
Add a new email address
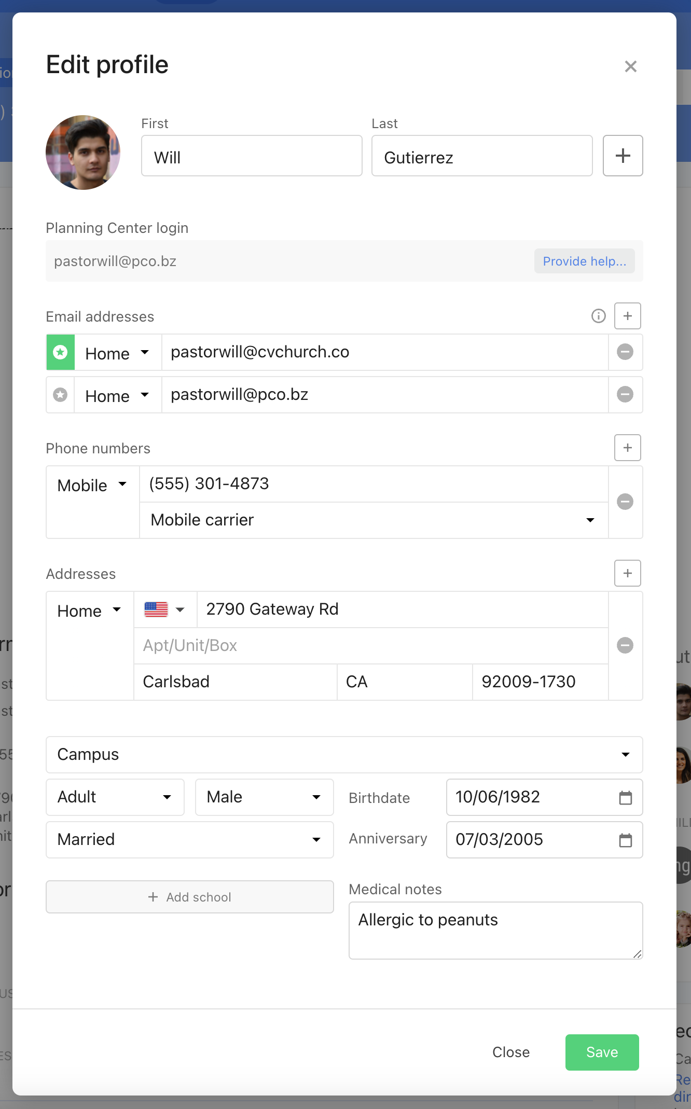(627, 316)
